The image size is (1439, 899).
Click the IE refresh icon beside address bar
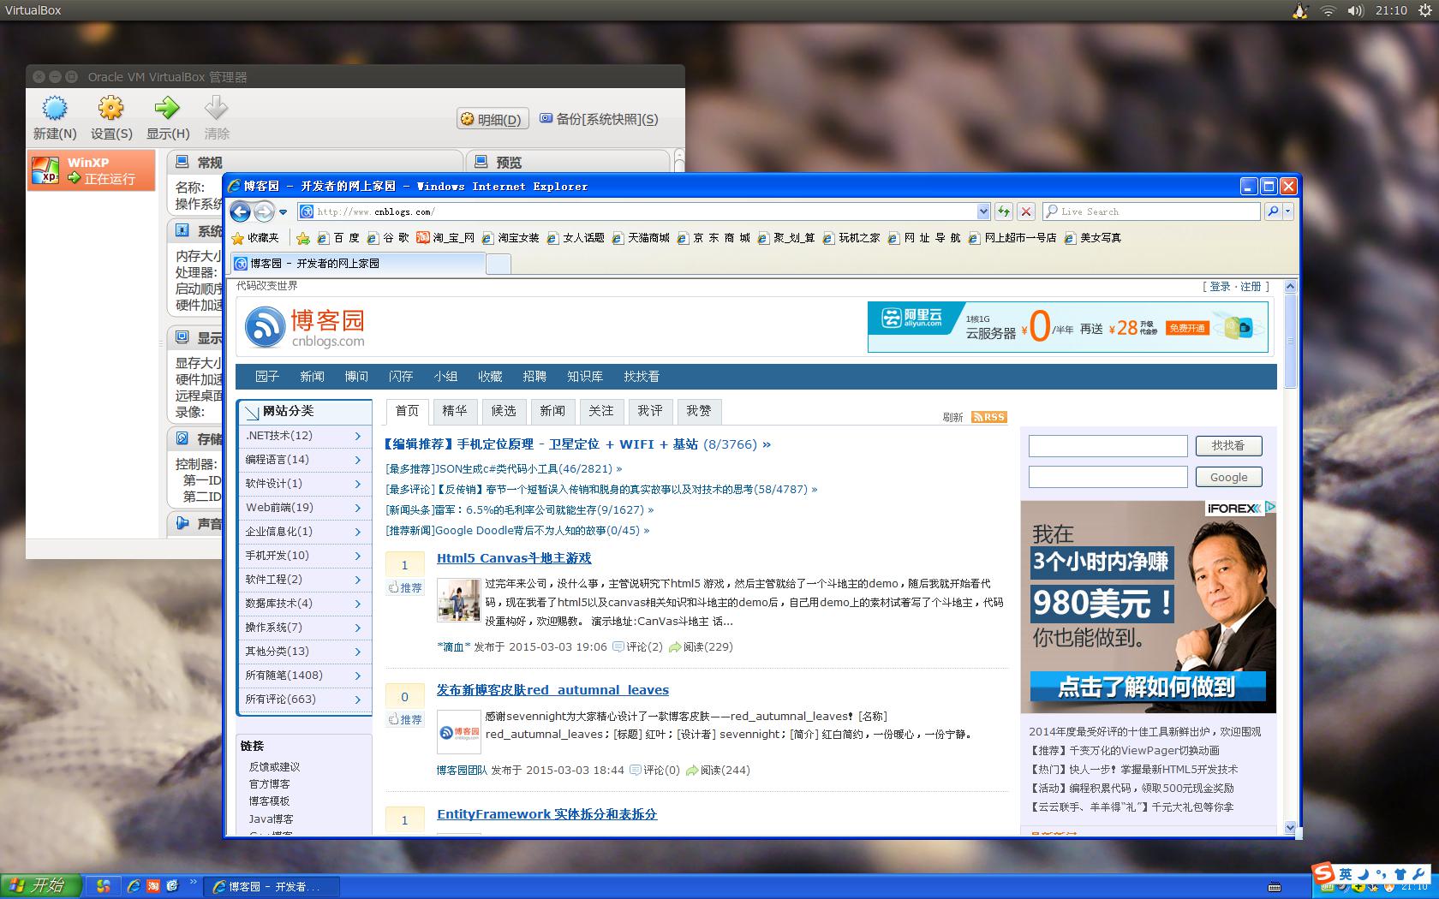tap(1003, 211)
